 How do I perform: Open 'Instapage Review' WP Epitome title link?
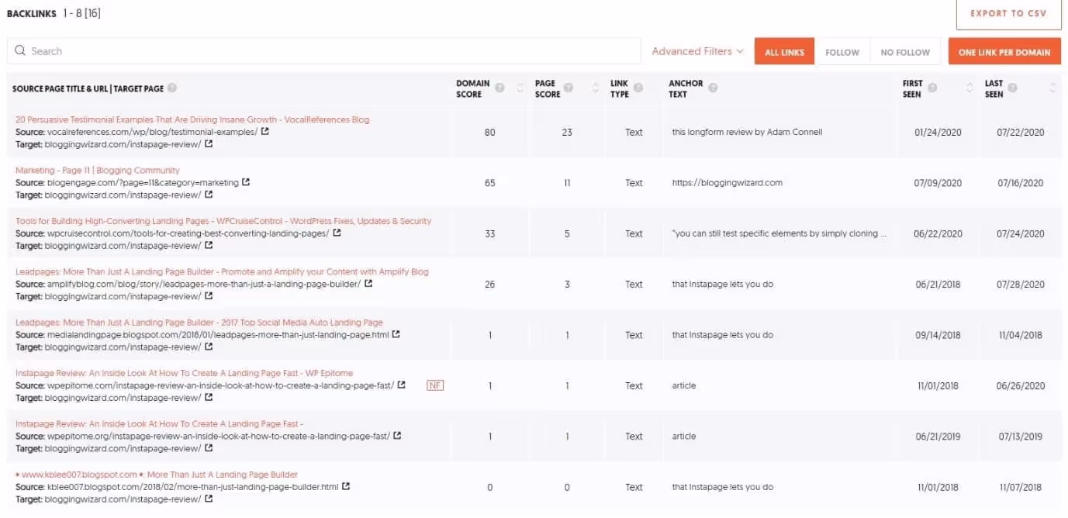tap(184, 373)
